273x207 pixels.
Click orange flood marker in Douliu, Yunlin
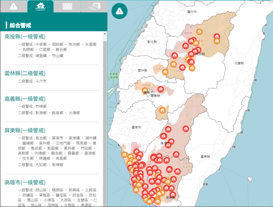pyautogui.click(x=165, y=72)
